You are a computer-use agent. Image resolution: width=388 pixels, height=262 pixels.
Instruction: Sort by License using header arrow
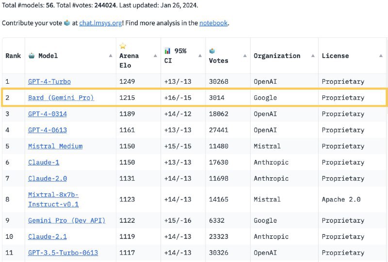coord(380,56)
